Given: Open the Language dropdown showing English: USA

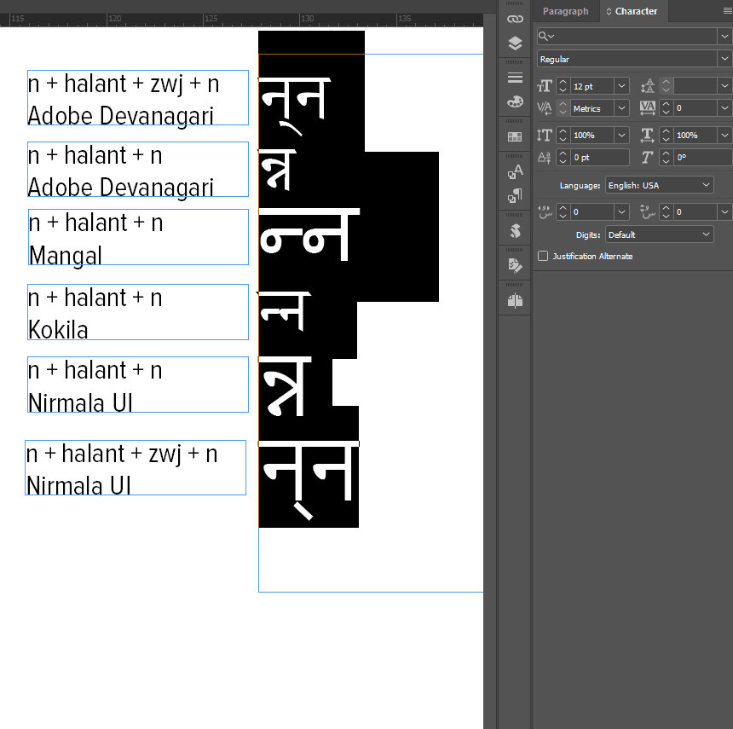Looking at the screenshot, I should pos(660,185).
